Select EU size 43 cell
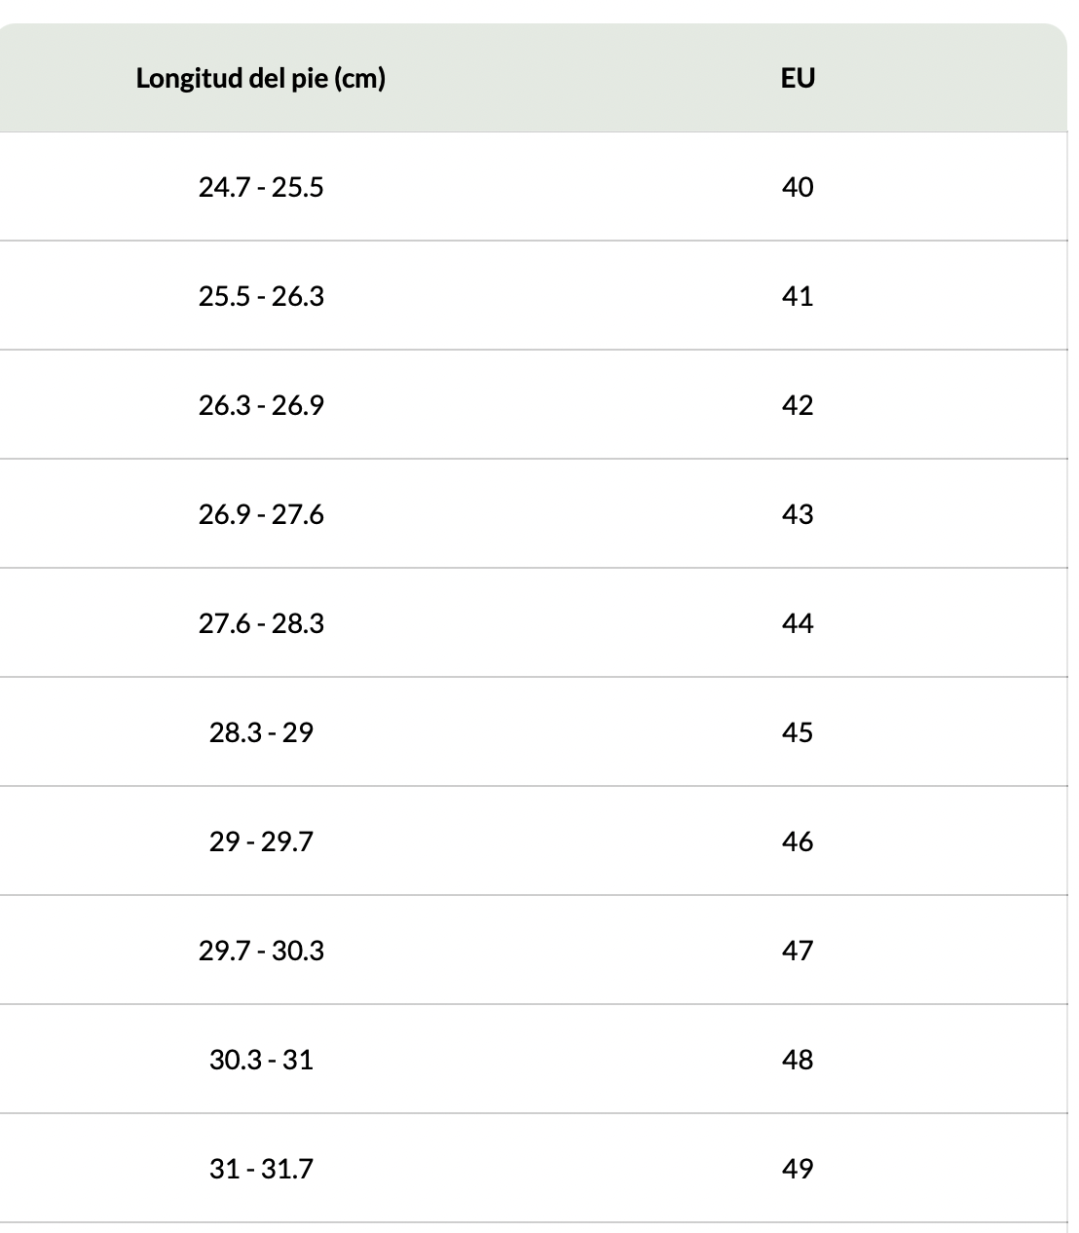This screenshot has height=1233, width=1079. [798, 514]
